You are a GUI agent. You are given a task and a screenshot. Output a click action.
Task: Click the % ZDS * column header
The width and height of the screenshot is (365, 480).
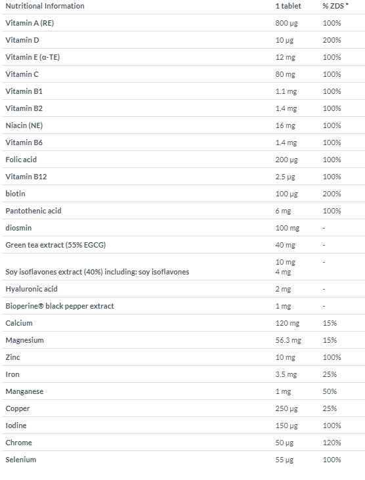tap(335, 6)
